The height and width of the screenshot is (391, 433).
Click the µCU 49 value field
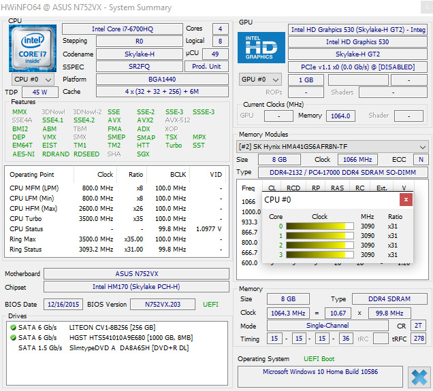[215, 54]
